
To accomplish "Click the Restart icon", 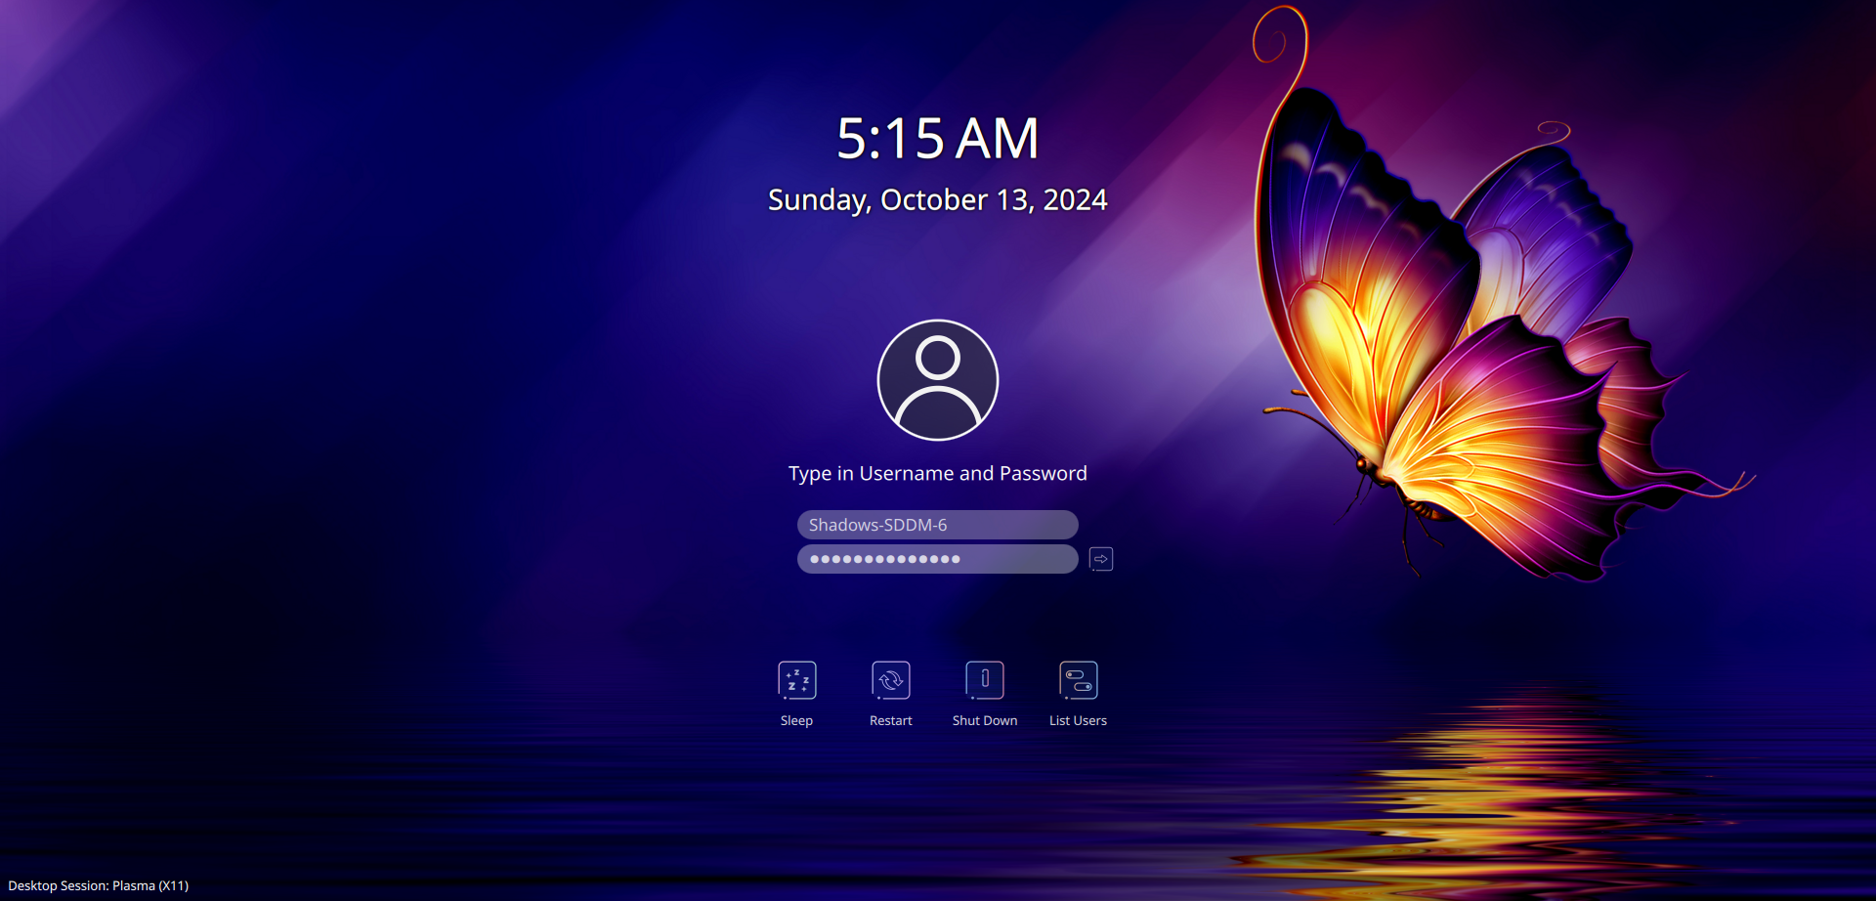I will (x=891, y=680).
